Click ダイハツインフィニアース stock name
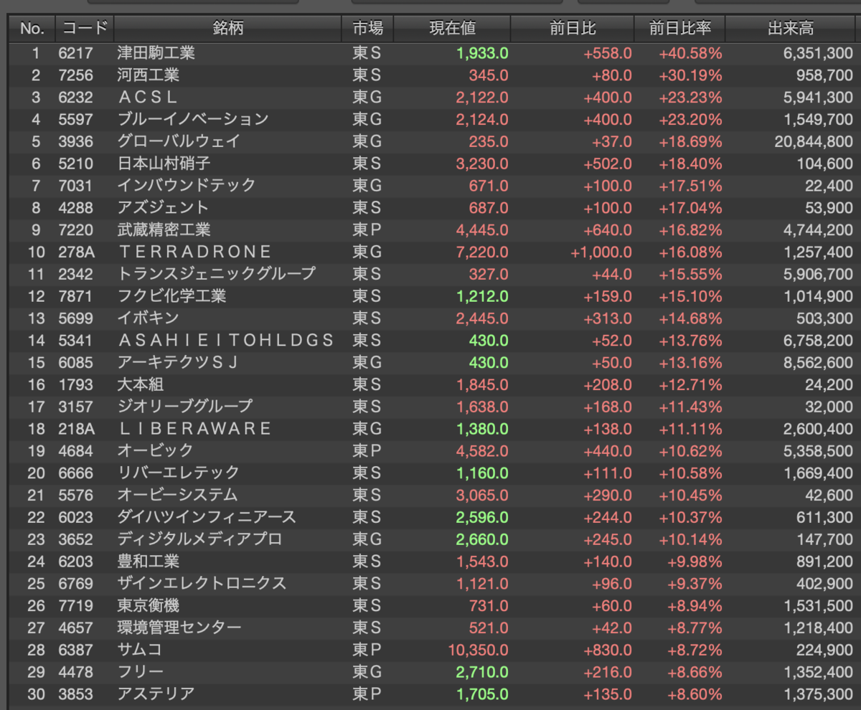 coord(207,517)
